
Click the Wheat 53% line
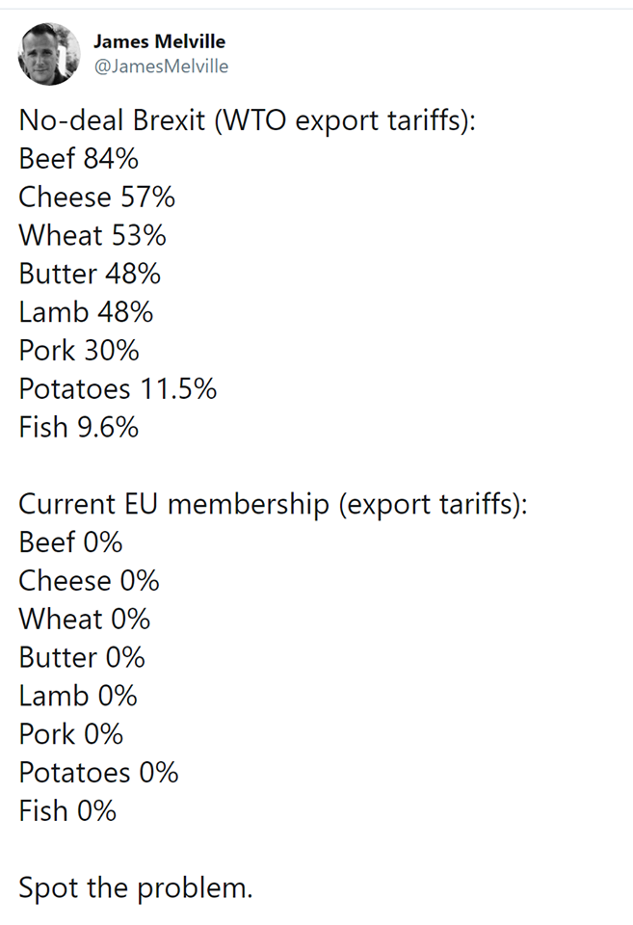pos(92,235)
